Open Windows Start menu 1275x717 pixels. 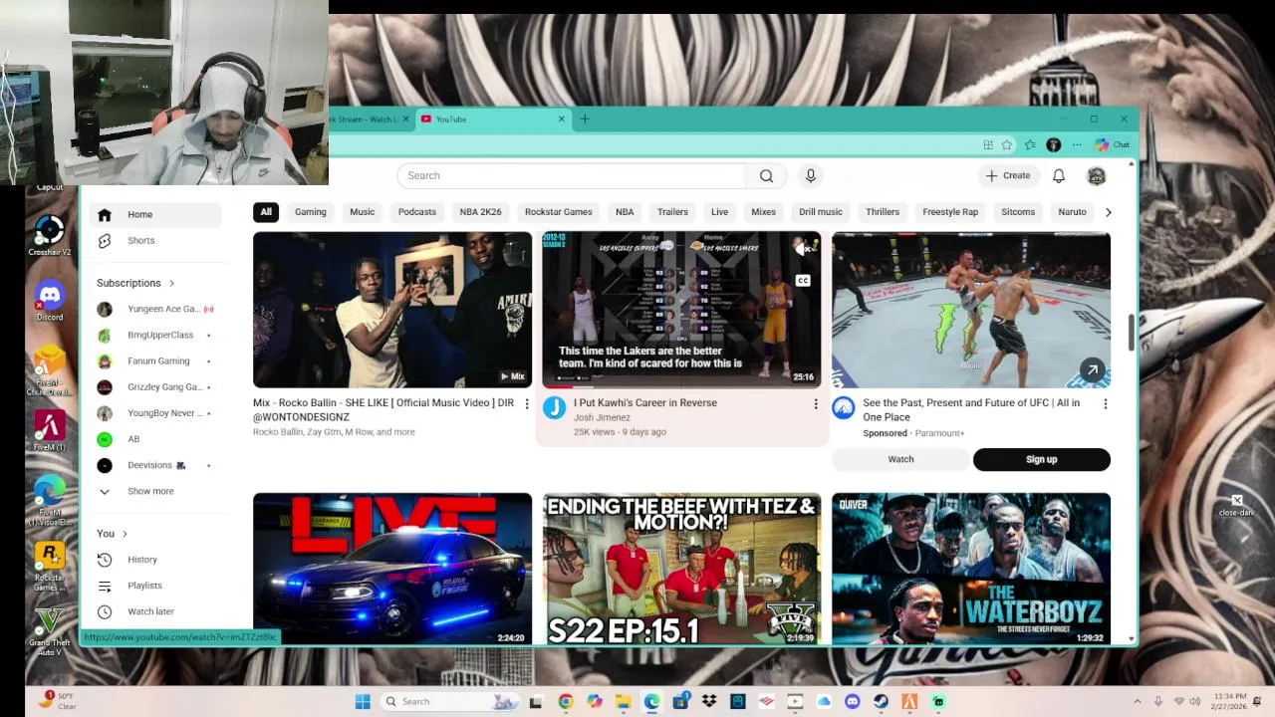(363, 701)
